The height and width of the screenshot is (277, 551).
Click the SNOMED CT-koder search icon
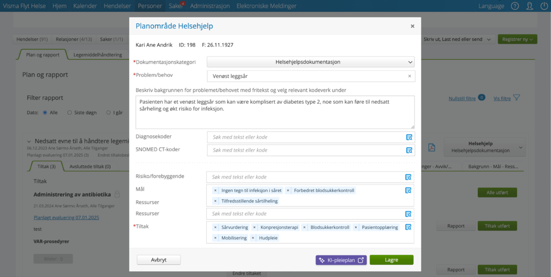click(x=408, y=150)
